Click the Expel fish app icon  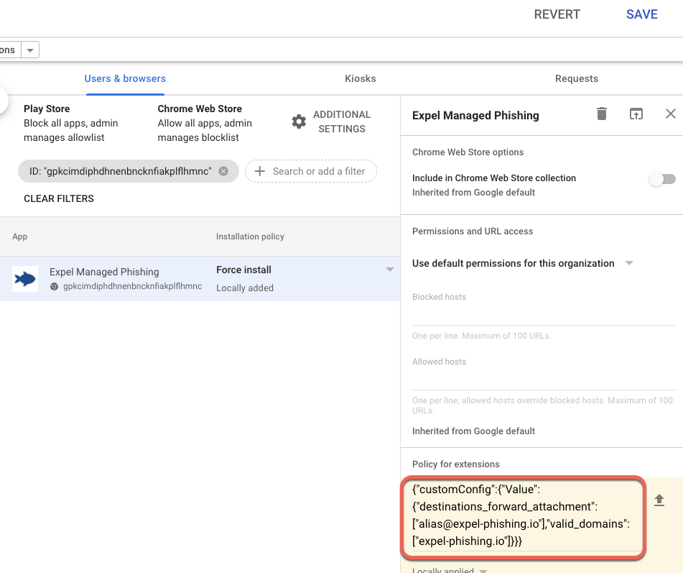pos(25,279)
